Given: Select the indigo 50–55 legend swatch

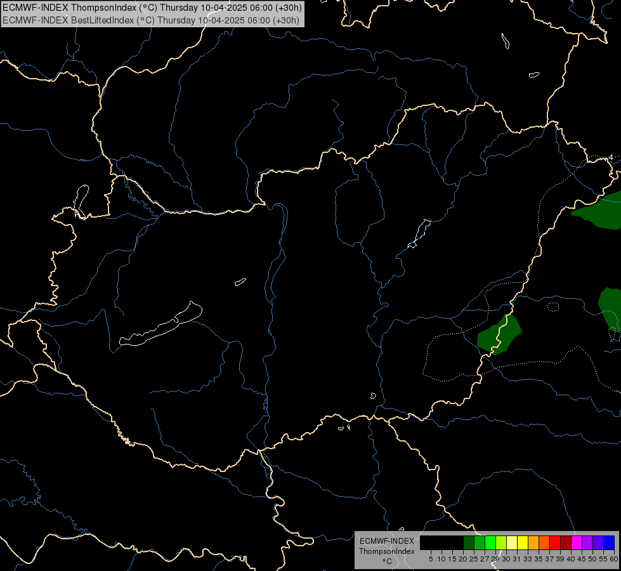Looking at the screenshot, I should 598,542.
